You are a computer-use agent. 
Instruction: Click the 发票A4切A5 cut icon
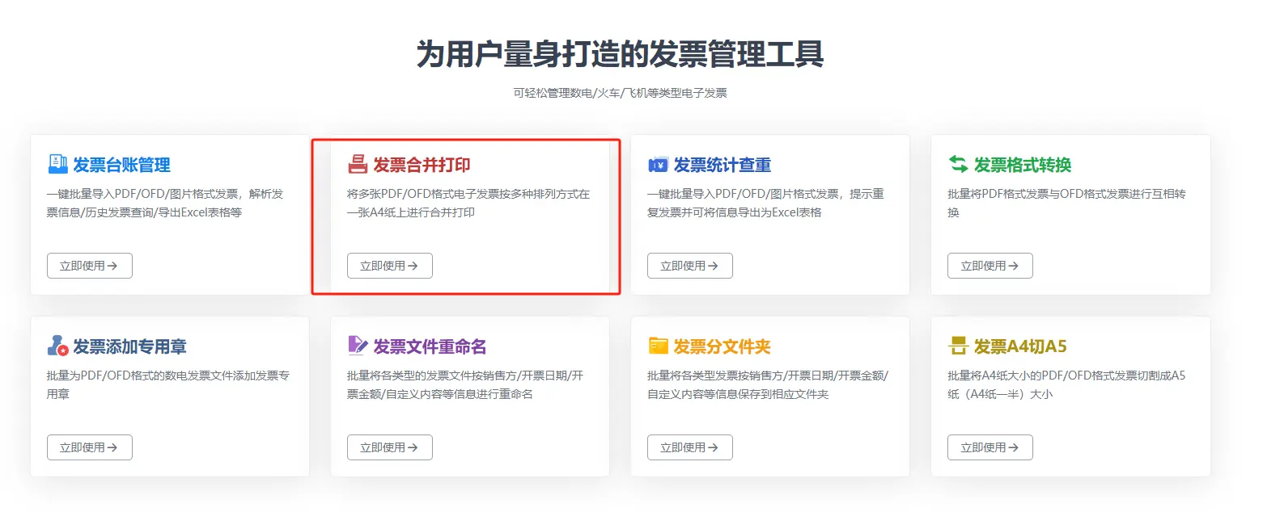click(958, 346)
